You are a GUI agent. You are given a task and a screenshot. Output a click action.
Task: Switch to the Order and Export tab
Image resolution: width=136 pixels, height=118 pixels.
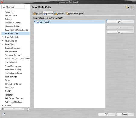click(74, 13)
